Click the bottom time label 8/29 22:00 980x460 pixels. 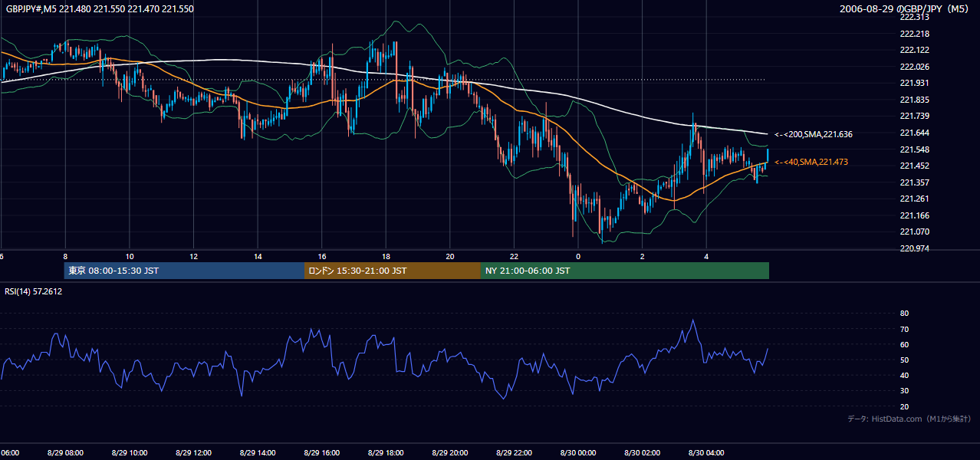(514, 453)
